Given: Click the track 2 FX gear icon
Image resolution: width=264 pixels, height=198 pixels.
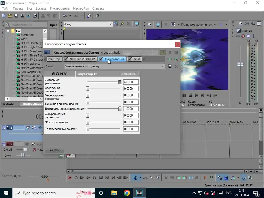Looking at the screenshot, I should [34, 150].
